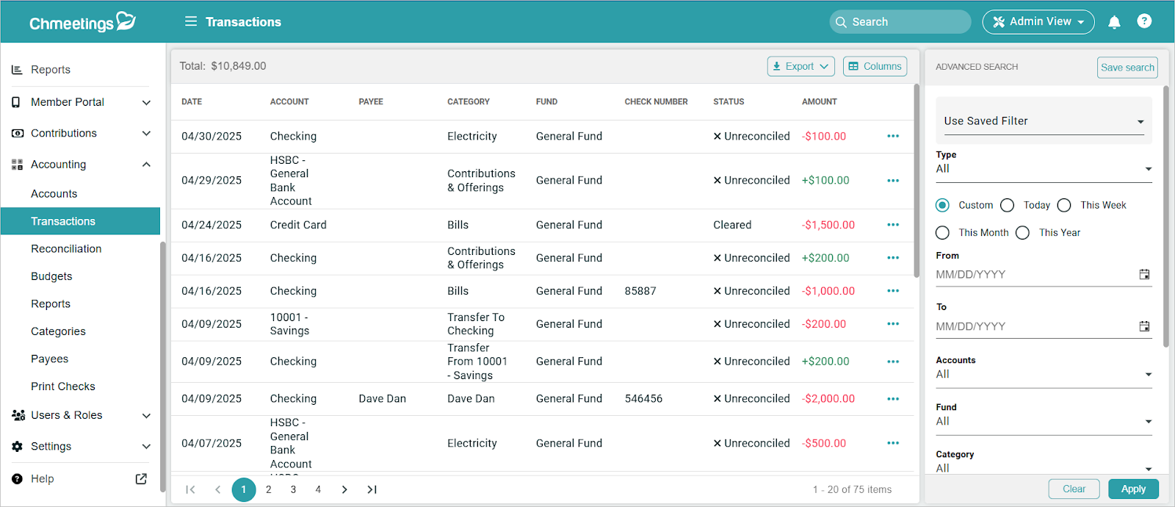
Task: Sort by the Date column header
Action: pyautogui.click(x=192, y=102)
